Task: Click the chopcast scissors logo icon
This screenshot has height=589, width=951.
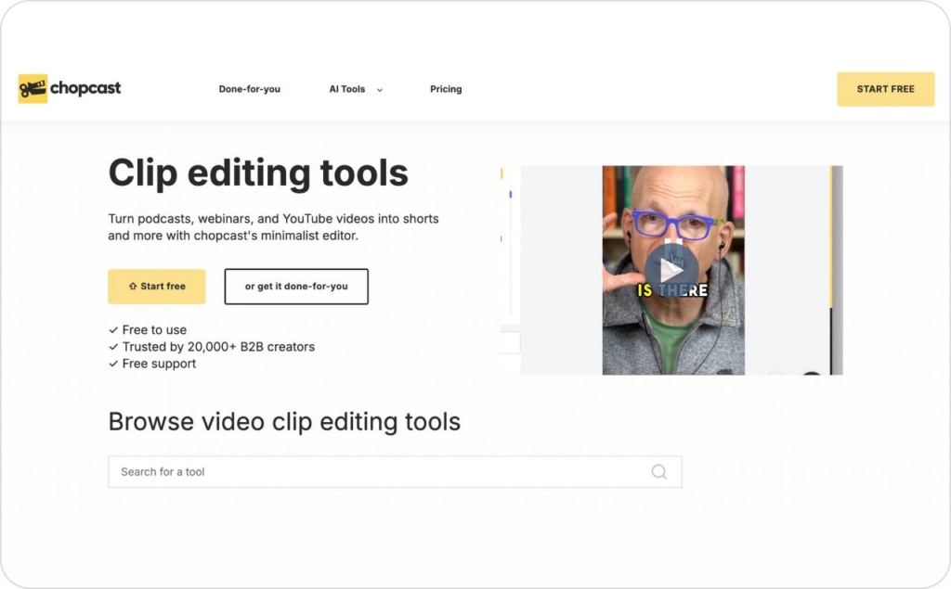Action: (33, 89)
